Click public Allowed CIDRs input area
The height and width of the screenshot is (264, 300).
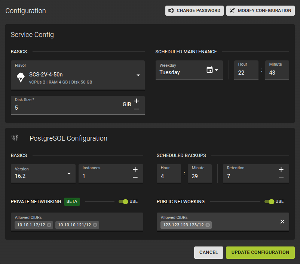pyautogui.click(x=223, y=221)
